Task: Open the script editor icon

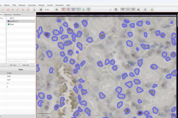Action: [128, 10]
